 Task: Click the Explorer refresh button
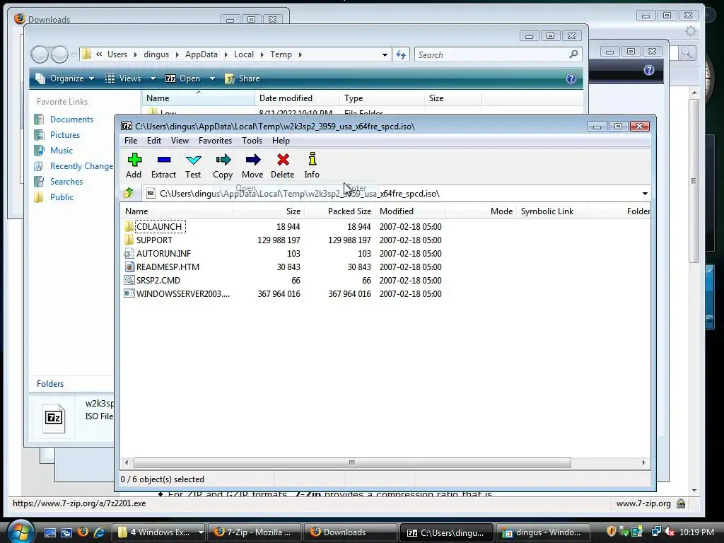tap(401, 54)
